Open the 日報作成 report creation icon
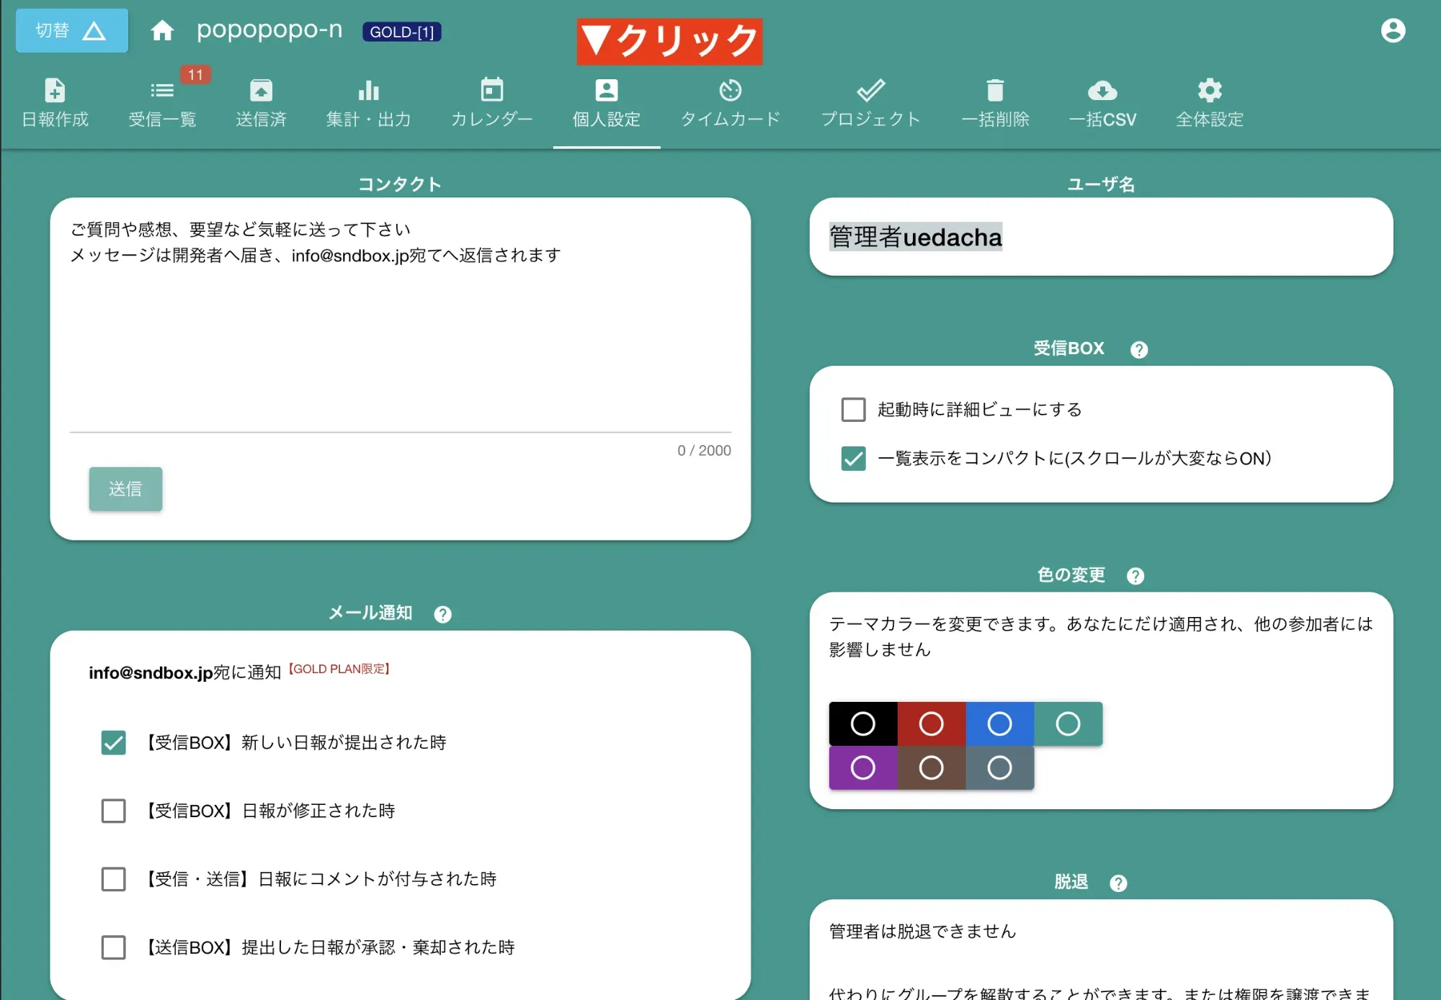Image resolution: width=1441 pixels, height=1000 pixels. coord(55,101)
